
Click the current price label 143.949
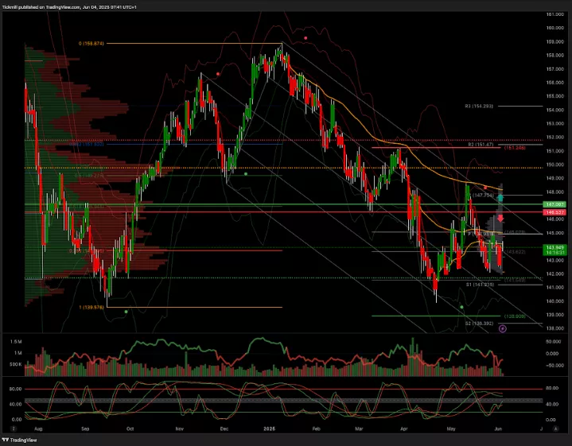554,248
